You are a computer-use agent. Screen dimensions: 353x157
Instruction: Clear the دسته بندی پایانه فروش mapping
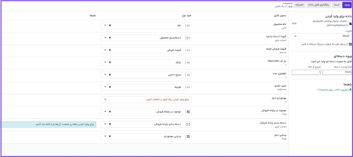click(x=110, y=124)
